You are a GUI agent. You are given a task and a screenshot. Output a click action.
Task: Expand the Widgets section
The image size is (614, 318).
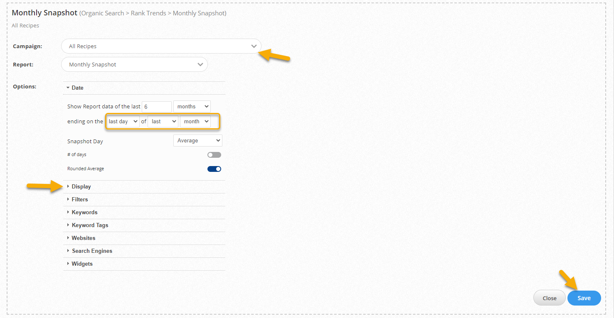(82, 264)
